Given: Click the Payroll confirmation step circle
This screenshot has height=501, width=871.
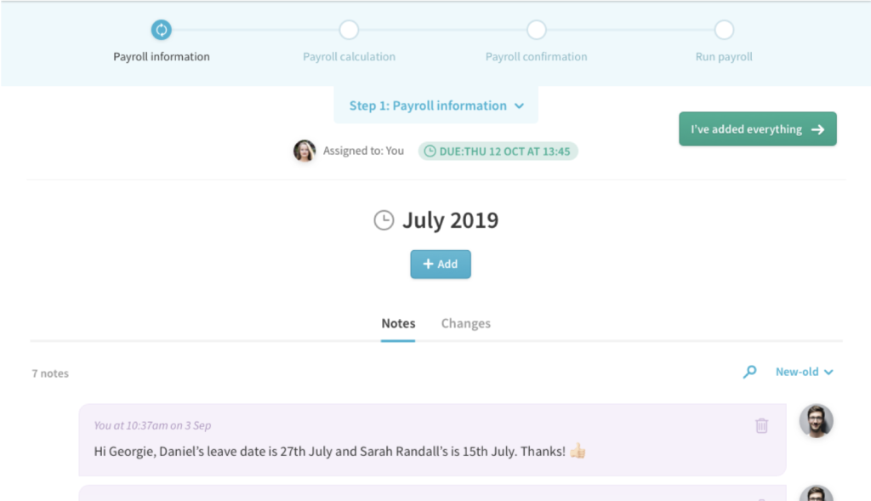Looking at the screenshot, I should click(536, 28).
